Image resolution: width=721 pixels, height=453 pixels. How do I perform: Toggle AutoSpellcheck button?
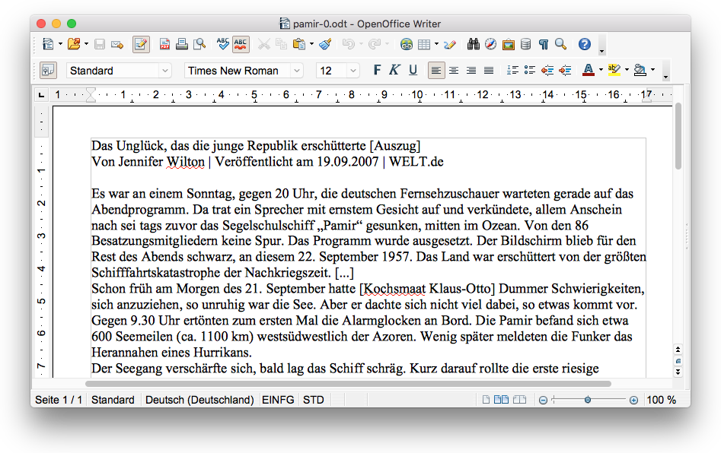(241, 44)
